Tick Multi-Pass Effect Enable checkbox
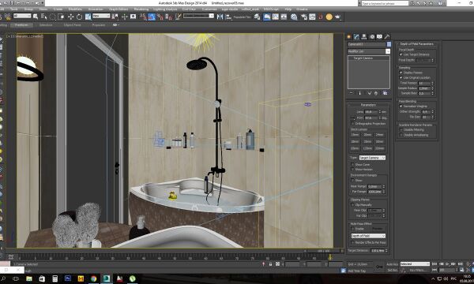The width and height of the screenshot is (474, 284). click(352, 229)
